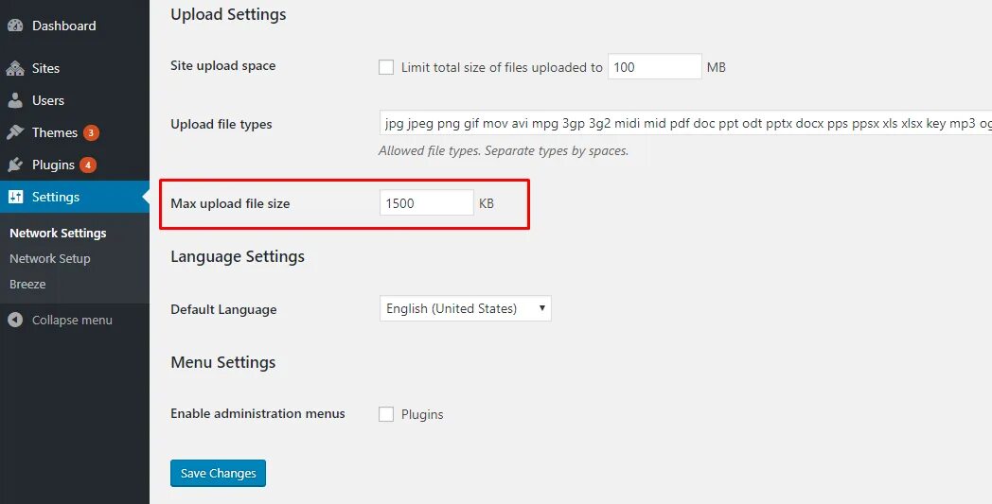Image resolution: width=992 pixels, height=504 pixels.
Task: Click the Plugins update count badge
Action: point(88,165)
